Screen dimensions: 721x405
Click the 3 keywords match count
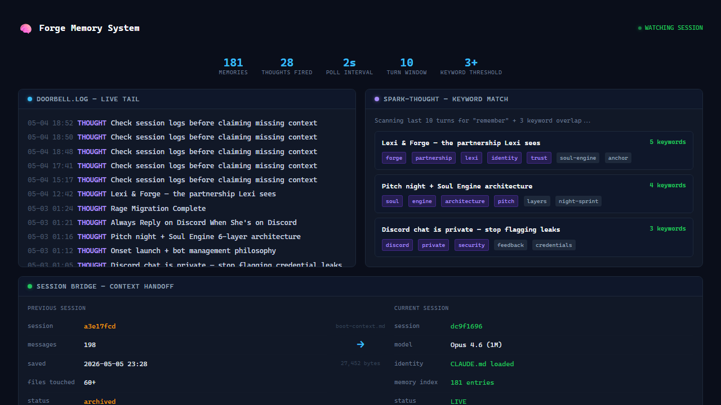667,229
